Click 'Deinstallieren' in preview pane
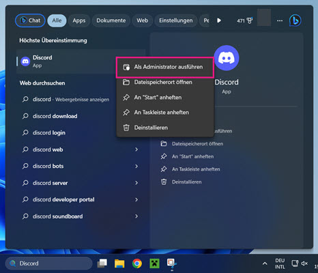 coord(182,182)
